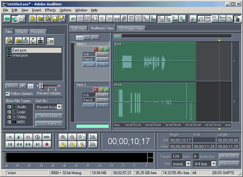243x177 pixels.
Task: Click the CD disc view toolbar icon
Action: coord(22,19)
